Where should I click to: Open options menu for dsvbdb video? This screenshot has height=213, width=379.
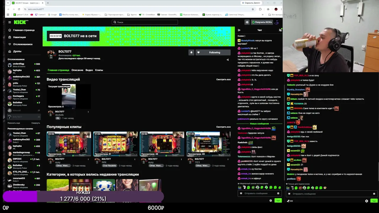[x=88, y=112]
